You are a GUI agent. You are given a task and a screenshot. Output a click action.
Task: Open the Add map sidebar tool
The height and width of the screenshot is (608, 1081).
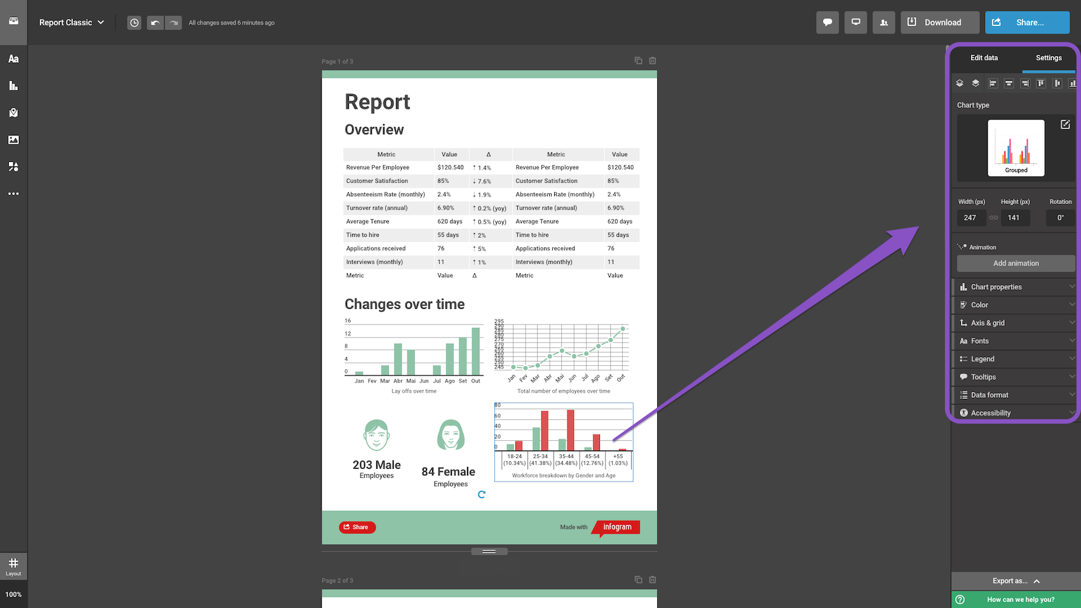click(13, 113)
